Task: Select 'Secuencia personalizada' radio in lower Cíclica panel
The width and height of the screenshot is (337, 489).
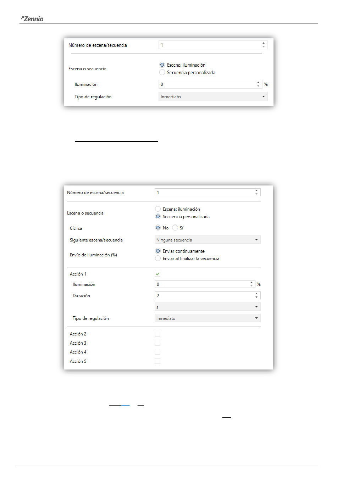Action: point(158,217)
